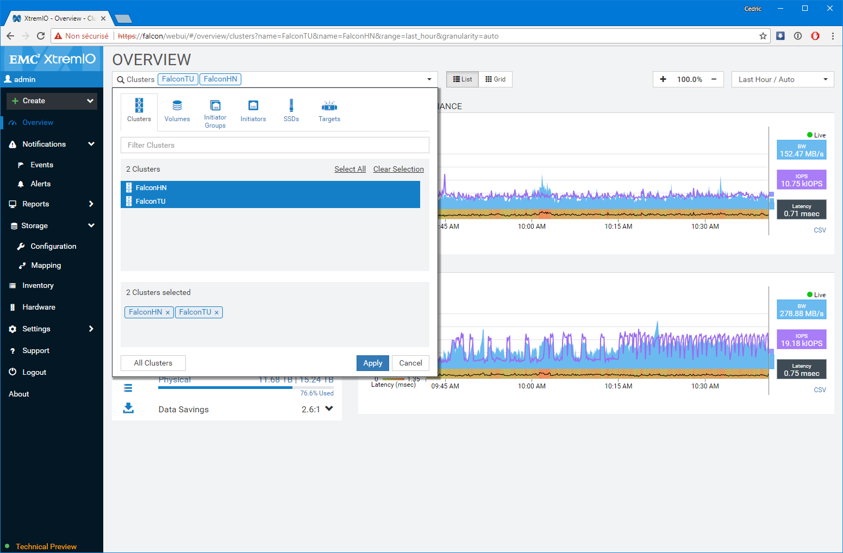The image size is (843, 553).
Task: Focus the Filter Clusters search field
Action: coord(274,145)
